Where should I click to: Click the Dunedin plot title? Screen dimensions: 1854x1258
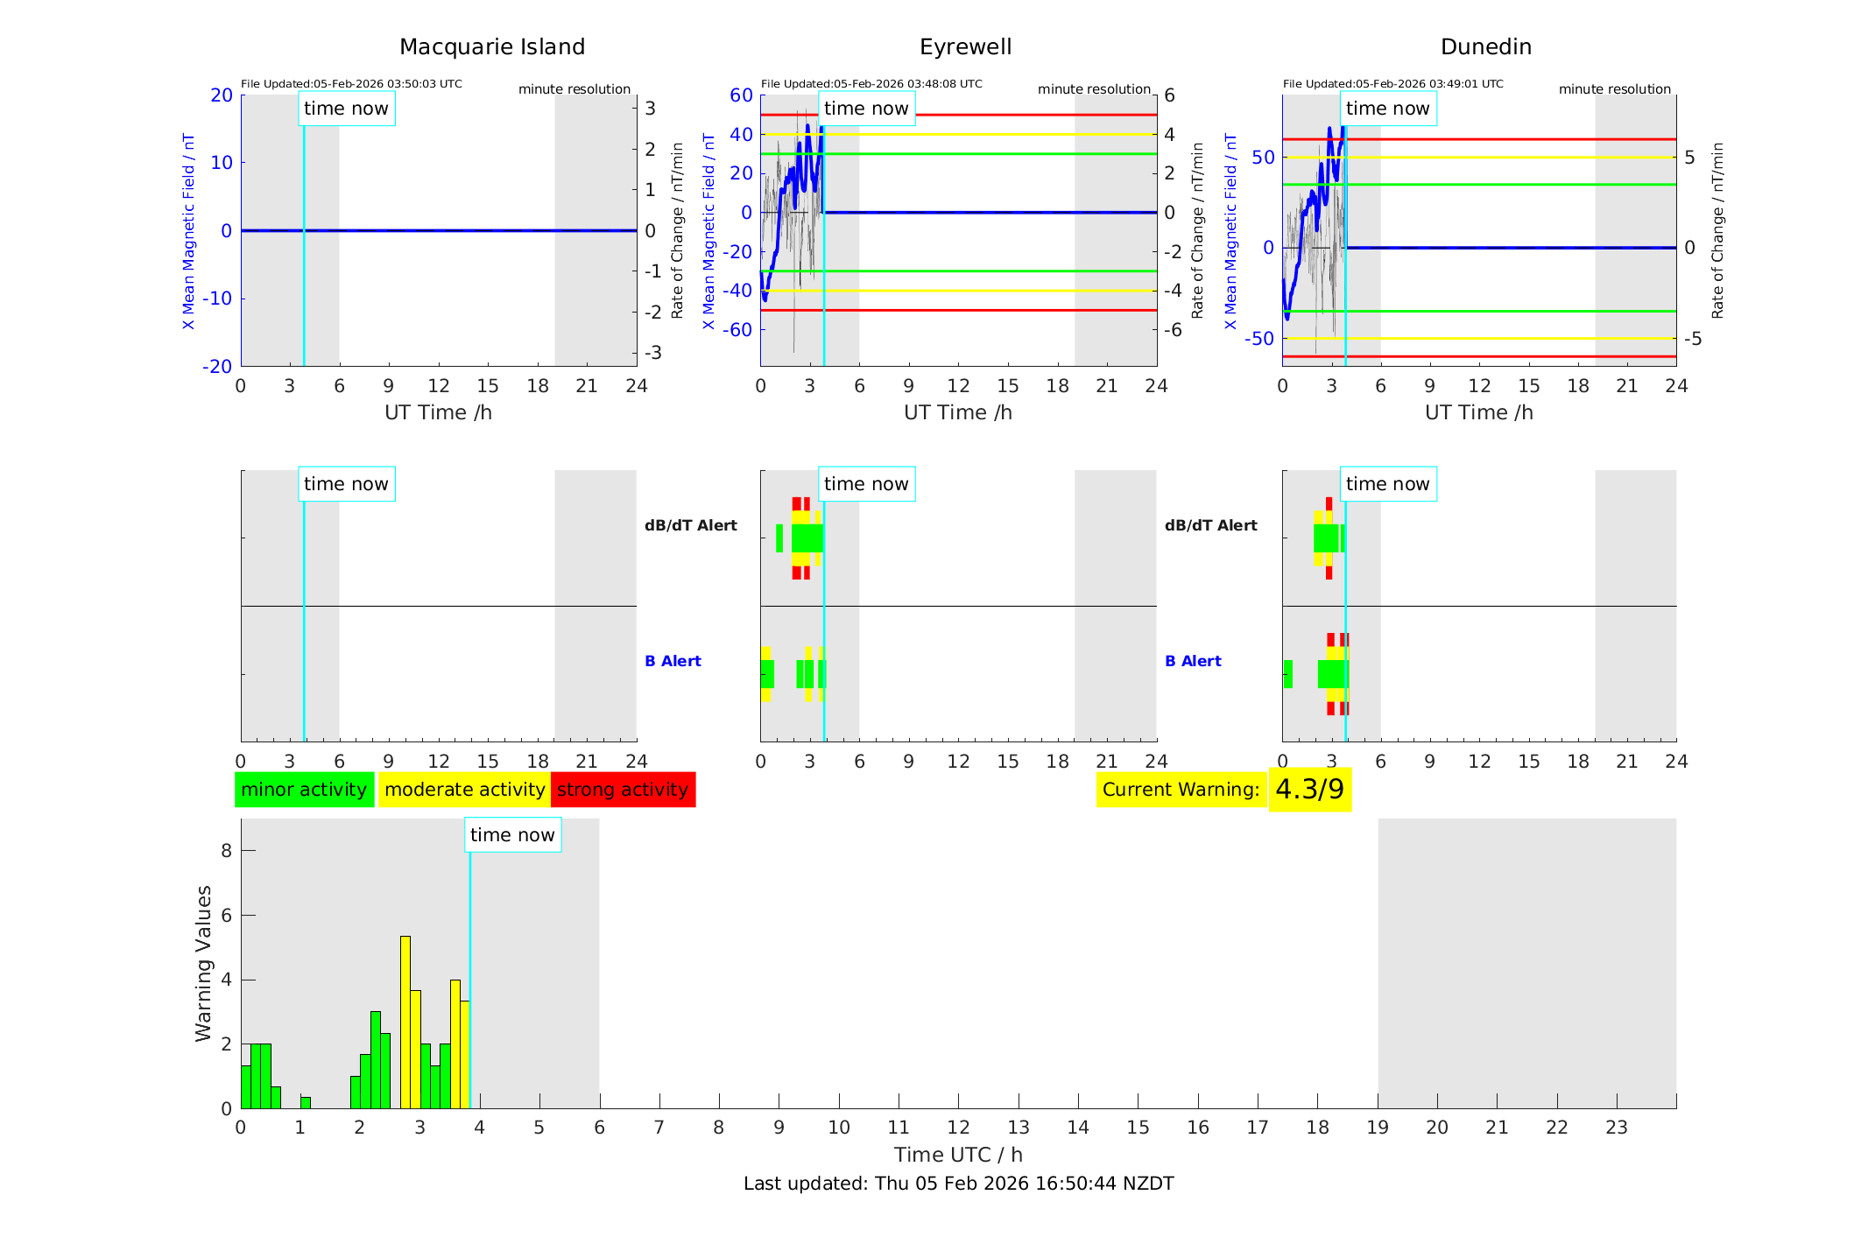coord(1485,47)
